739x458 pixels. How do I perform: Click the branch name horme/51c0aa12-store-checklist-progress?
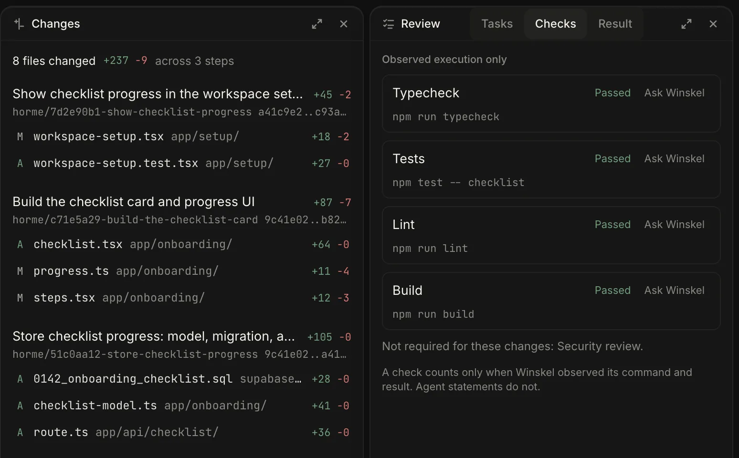pos(135,354)
